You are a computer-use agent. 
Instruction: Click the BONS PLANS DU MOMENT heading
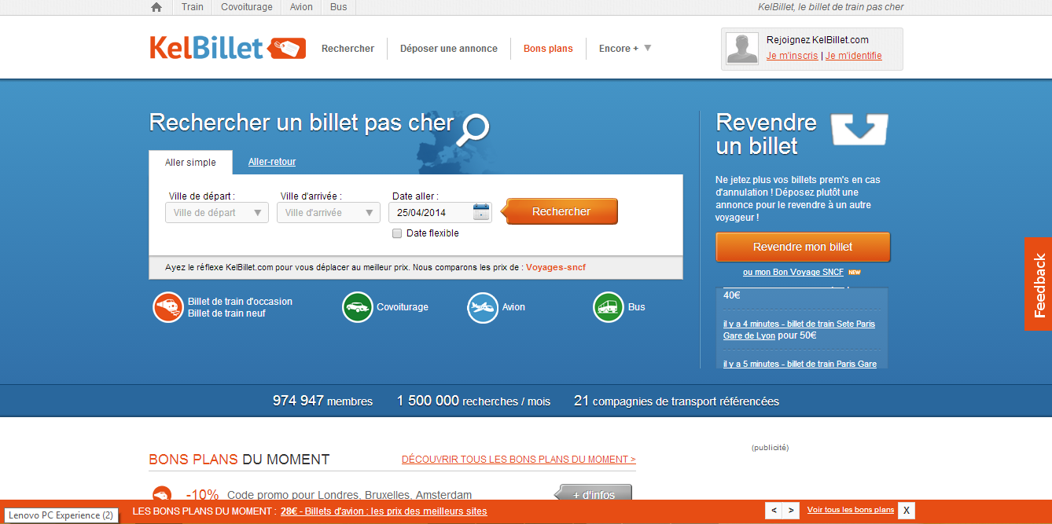239,460
